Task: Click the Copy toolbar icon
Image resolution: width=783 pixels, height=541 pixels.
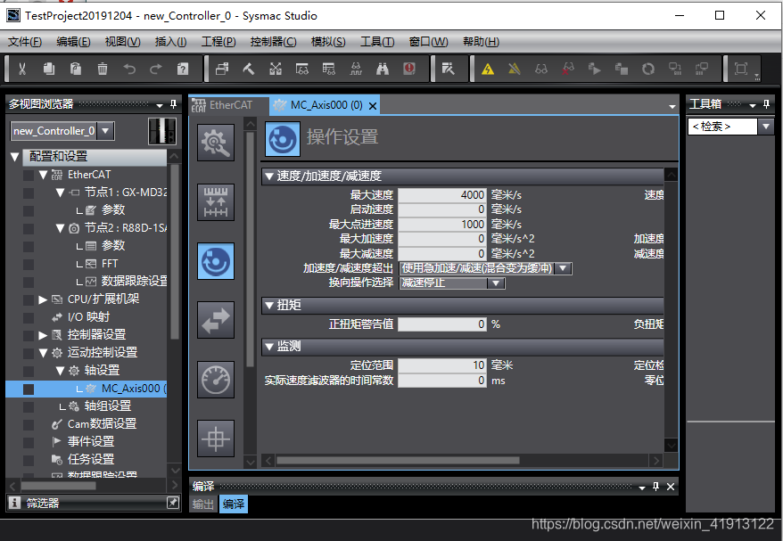Action: coord(49,69)
